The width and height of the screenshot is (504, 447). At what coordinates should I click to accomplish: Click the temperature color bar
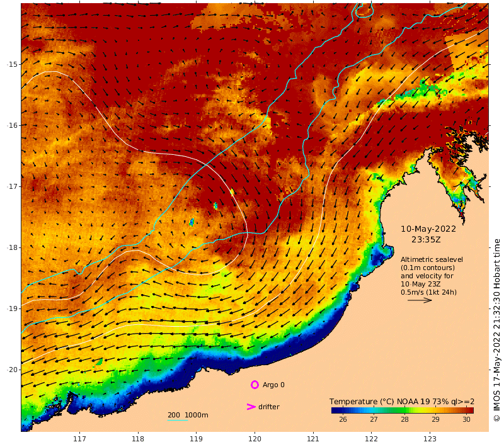click(403, 410)
